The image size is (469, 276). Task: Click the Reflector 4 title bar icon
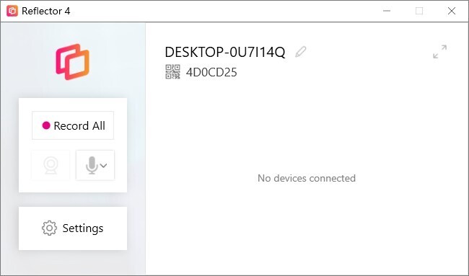pyautogui.click(x=12, y=11)
